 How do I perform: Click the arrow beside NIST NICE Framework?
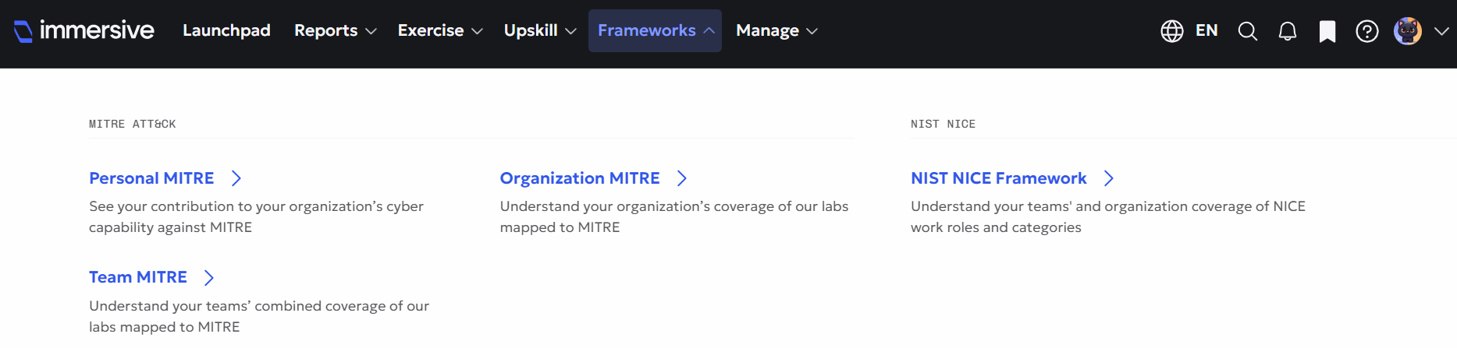(1109, 178)
